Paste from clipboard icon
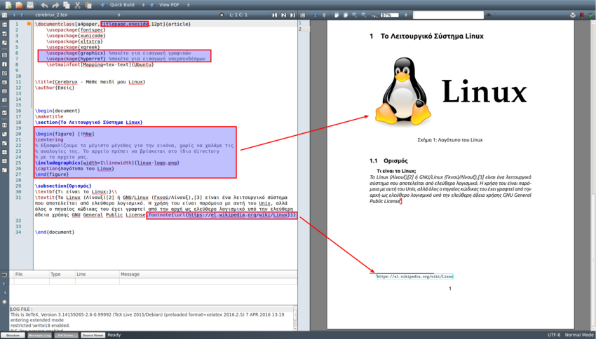The width and height of the screenshot is (596, 339). point(88,5)
